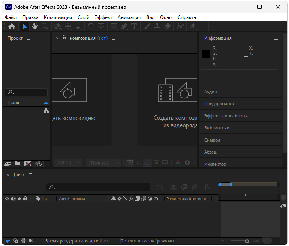Open timeline (нет) panel menu
Screen dimensions: 289x246
(30, 175)
